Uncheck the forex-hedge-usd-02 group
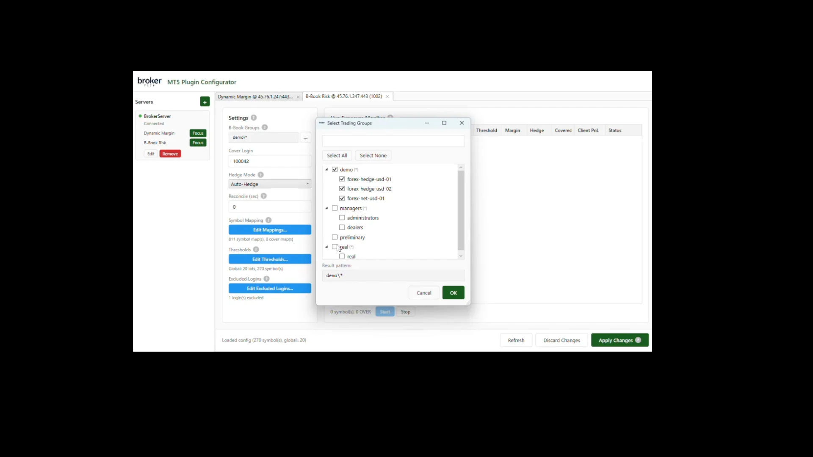Screen dimensions: 813x457 (342, 188)
